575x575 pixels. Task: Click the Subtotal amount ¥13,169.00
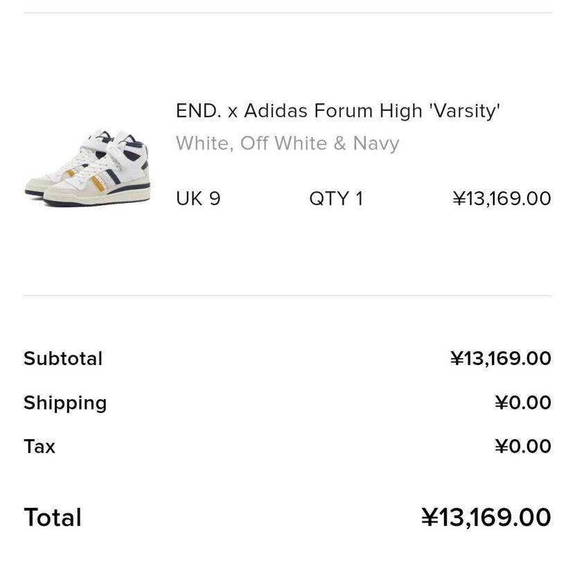[x=500, y=358]
